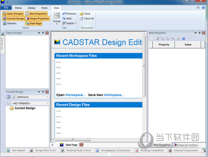Open the Switch tab dropdown
Screen dimensions: 208x157
pos(76,23)
